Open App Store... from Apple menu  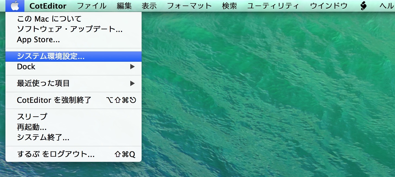(74, 40)
